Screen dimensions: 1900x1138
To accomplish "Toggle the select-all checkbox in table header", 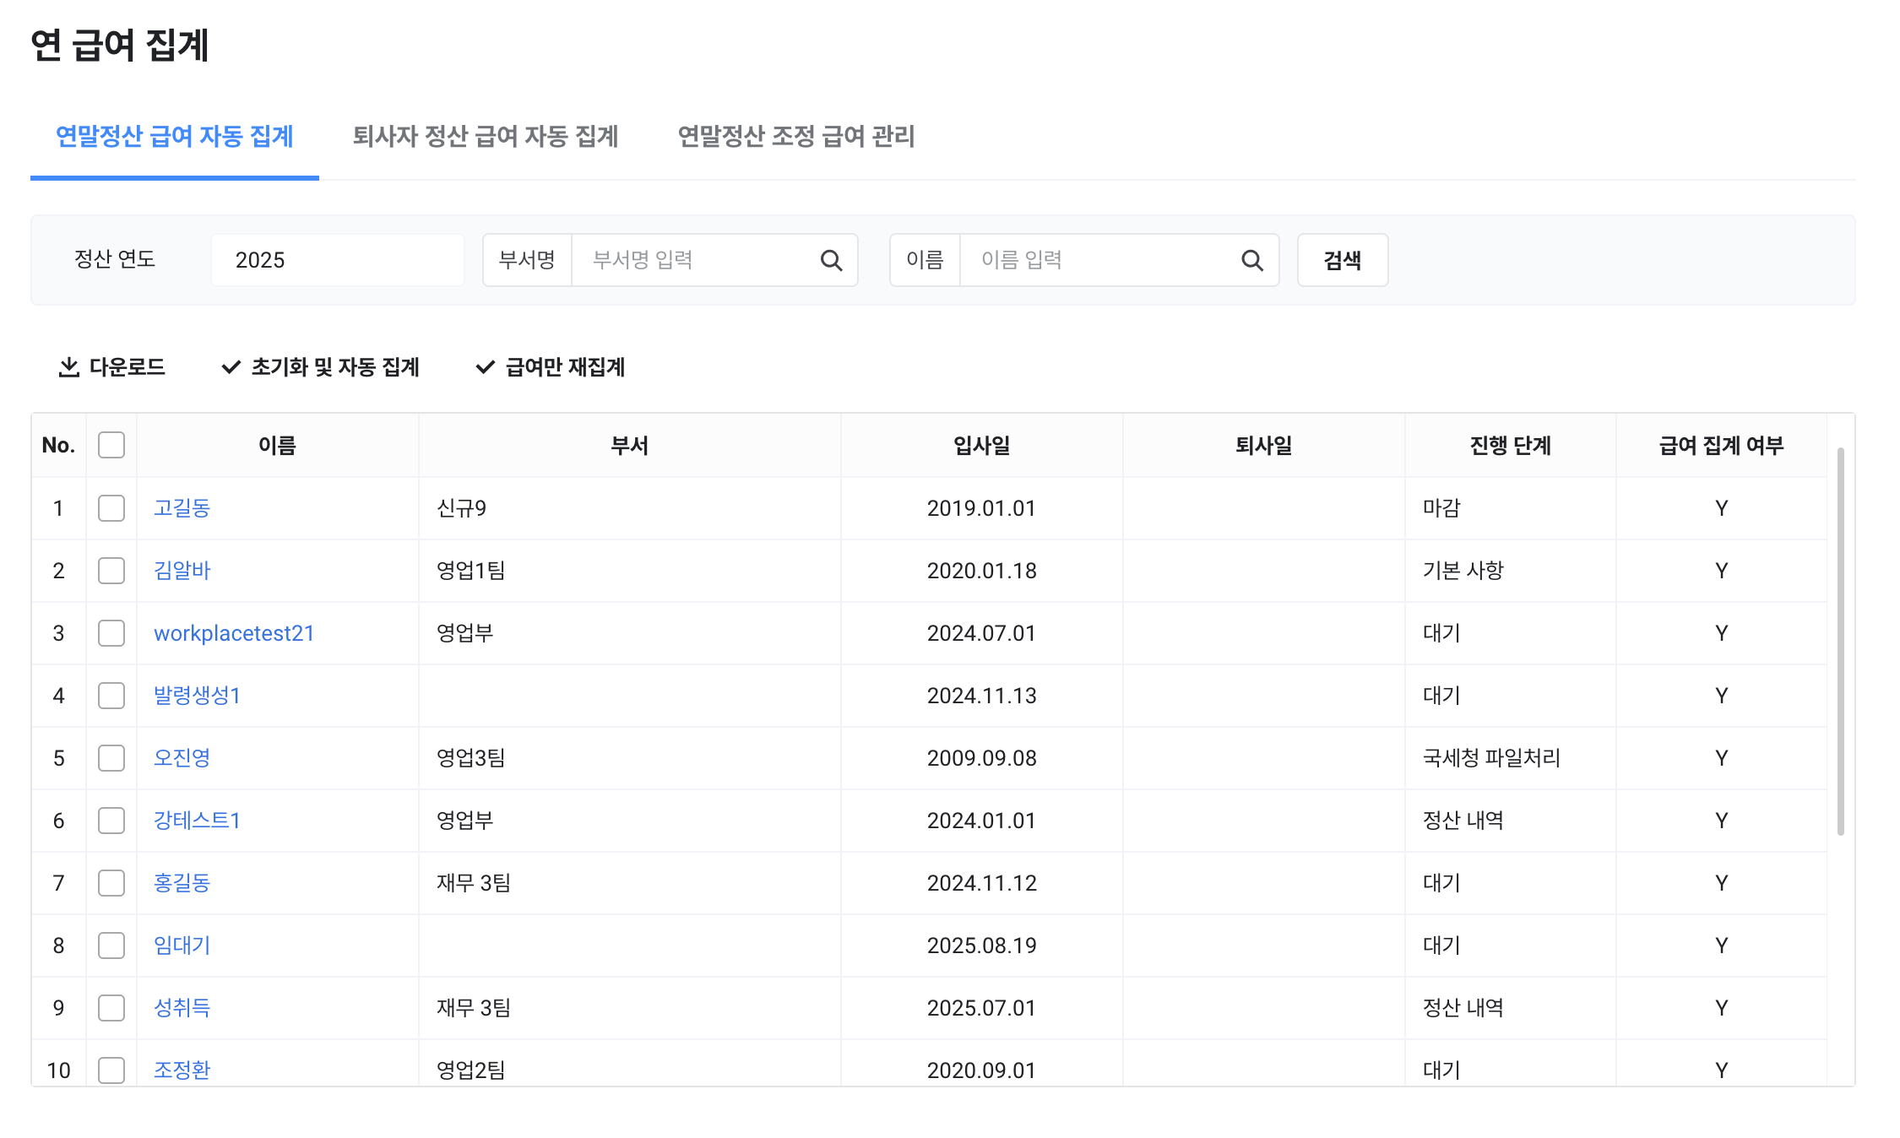I will [111, 445].
